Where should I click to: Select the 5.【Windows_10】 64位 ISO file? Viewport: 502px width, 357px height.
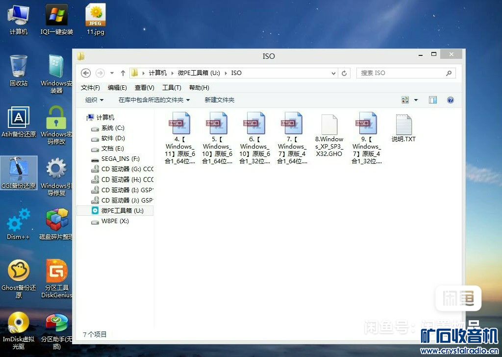217,138
